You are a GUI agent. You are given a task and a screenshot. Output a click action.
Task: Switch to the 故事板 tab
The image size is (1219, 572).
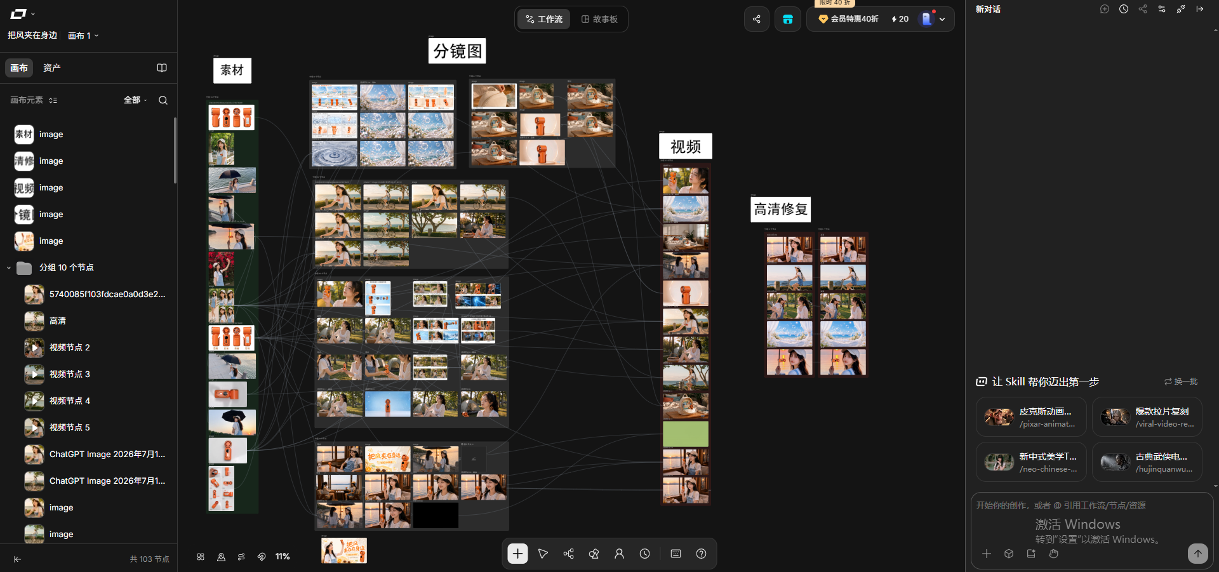click(599, 19)
